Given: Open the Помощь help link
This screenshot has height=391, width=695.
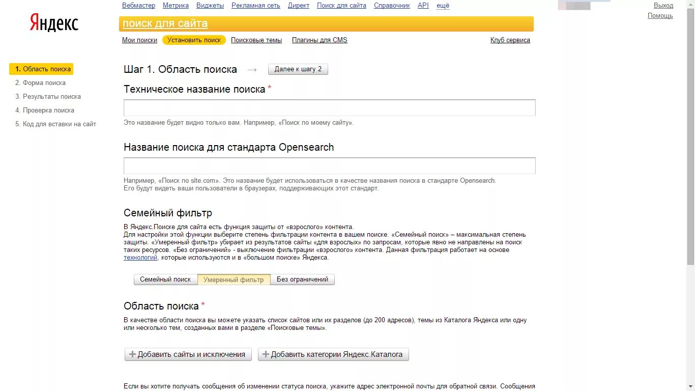Looking at the screenshot, I should point(660,16).
